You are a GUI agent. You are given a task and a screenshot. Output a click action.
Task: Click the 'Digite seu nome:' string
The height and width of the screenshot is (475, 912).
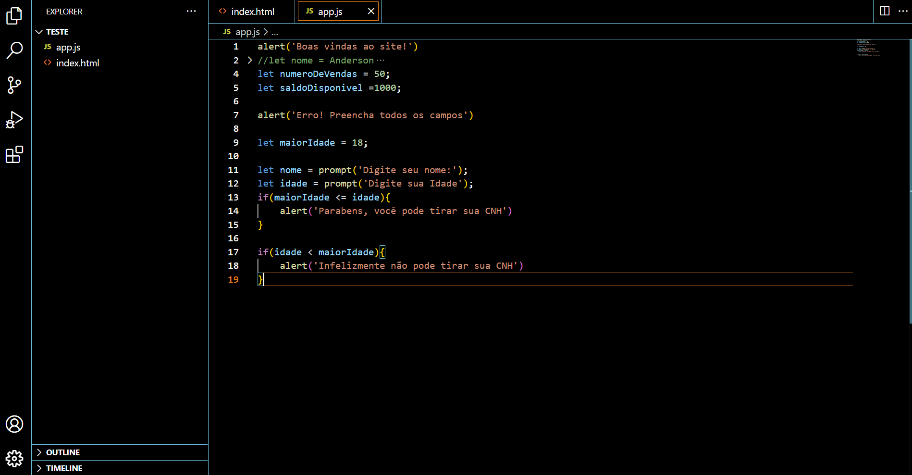click(x=407, y=170)
